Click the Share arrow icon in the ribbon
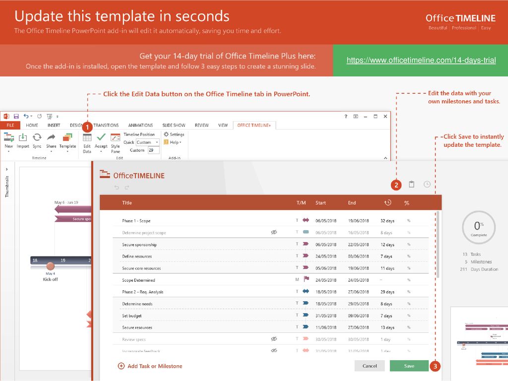Image resolution: width=508 pixels, height=381 pixels. [x=51, y=137]
